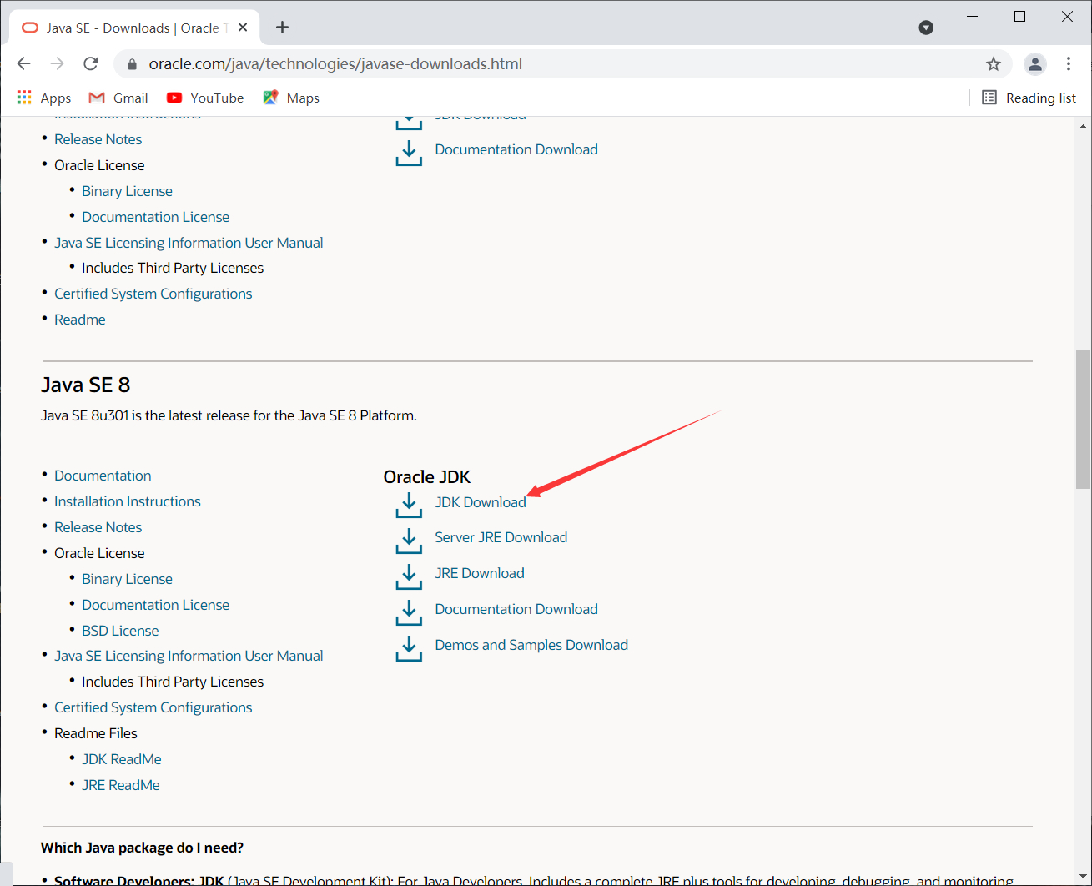Image resolution: width=1092 pixels, height=886 pixels.
Task: Click the vertical scrollbar thumb
Action: 1083,420
